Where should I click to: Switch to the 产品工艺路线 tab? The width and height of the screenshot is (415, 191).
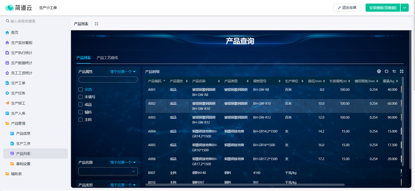107,58
